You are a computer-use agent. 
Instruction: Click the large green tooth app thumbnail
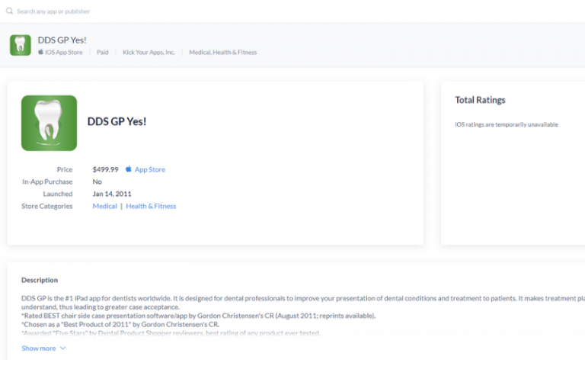[x=49, y=123]
